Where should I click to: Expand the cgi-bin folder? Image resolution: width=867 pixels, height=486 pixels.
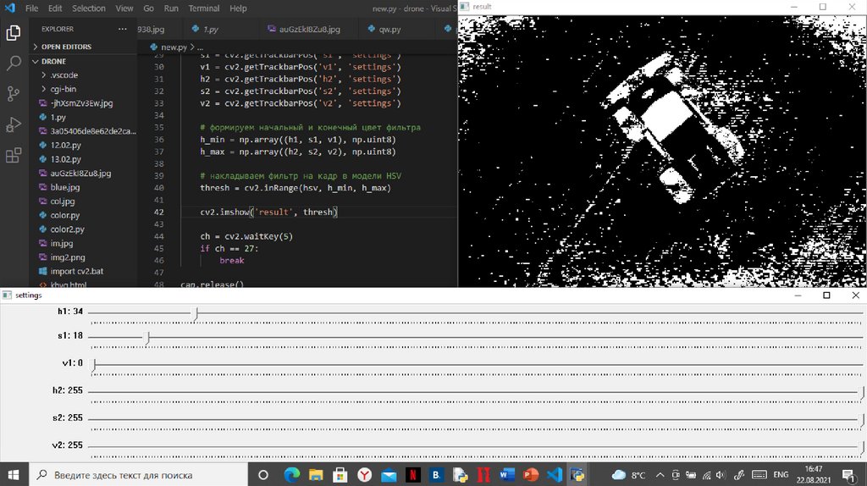64,89
